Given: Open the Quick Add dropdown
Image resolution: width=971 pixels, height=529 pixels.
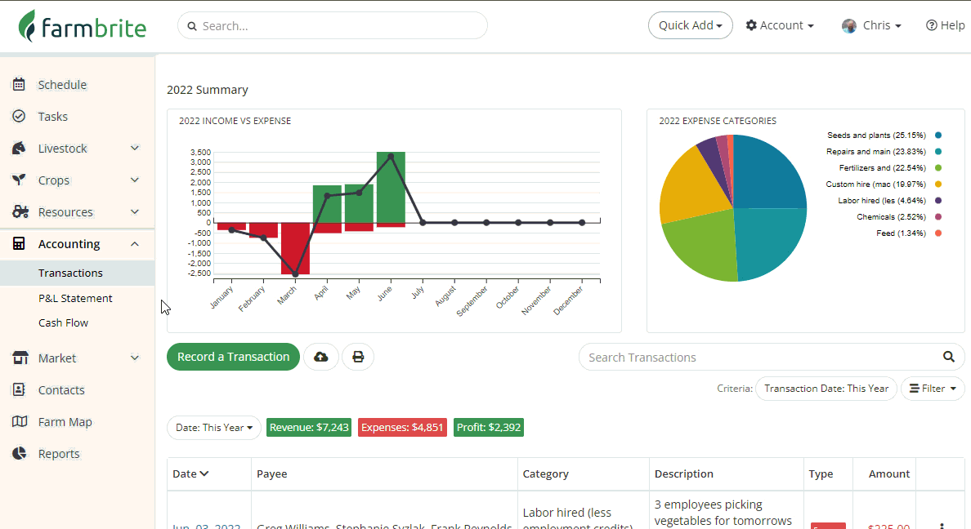Looking at the screenshot, I should coord(691,25).
